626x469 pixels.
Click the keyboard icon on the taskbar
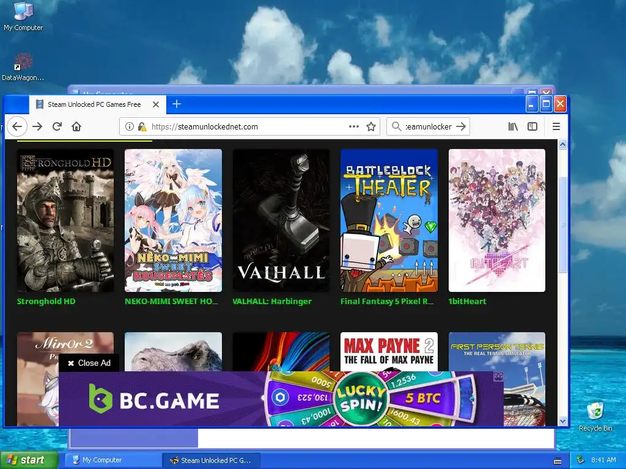click(558, 461)
